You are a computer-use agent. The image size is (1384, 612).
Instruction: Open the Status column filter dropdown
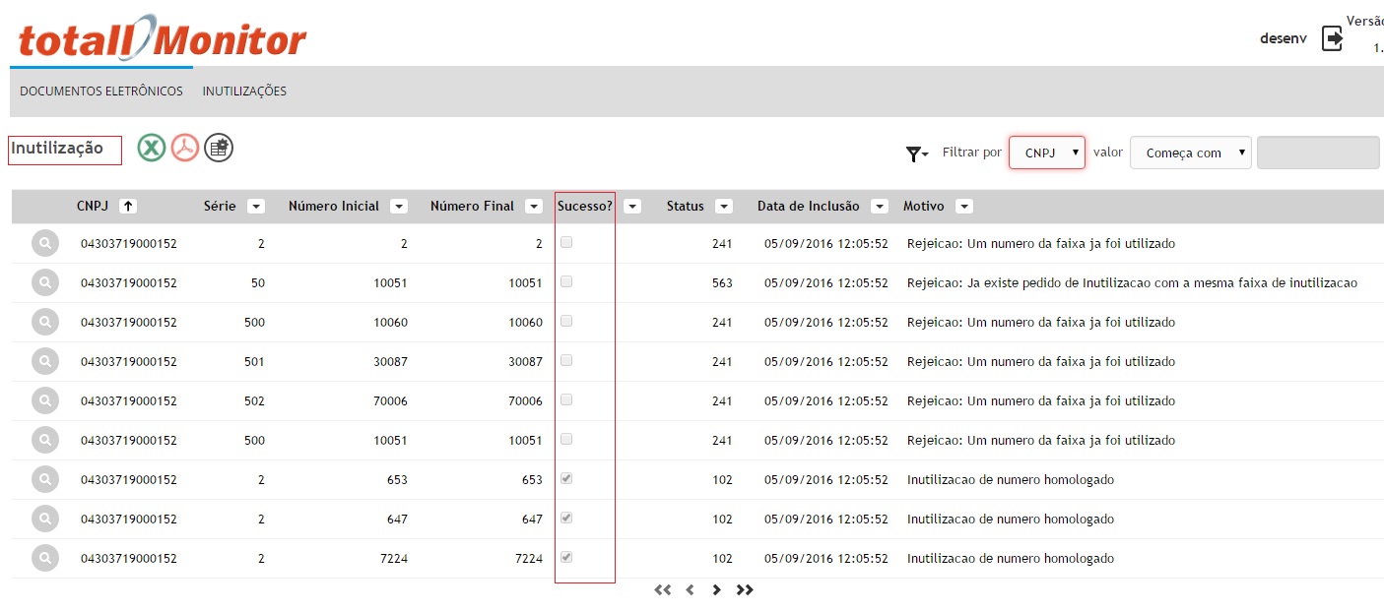tap(724, 207)
